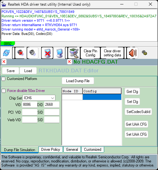Select the green 0892 codec tab
This screenshot has height=170, width=158.
[x=8, y=43]
